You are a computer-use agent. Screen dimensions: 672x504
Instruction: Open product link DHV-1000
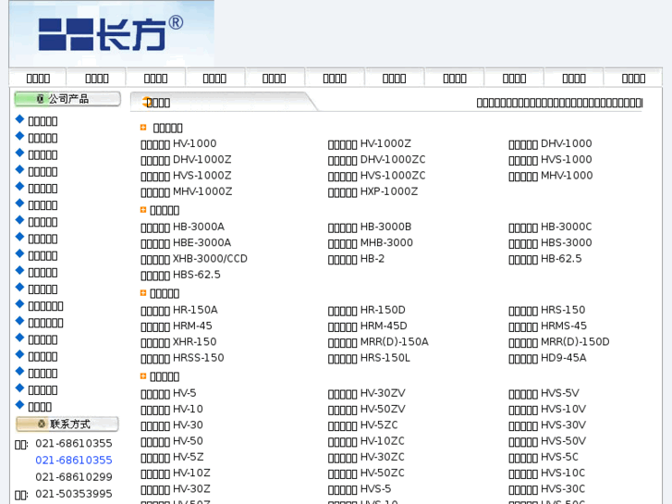550,143
